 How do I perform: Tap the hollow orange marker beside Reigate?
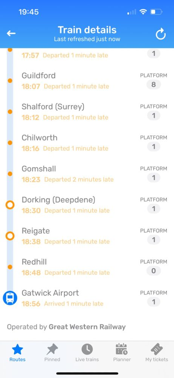[10, 236]
